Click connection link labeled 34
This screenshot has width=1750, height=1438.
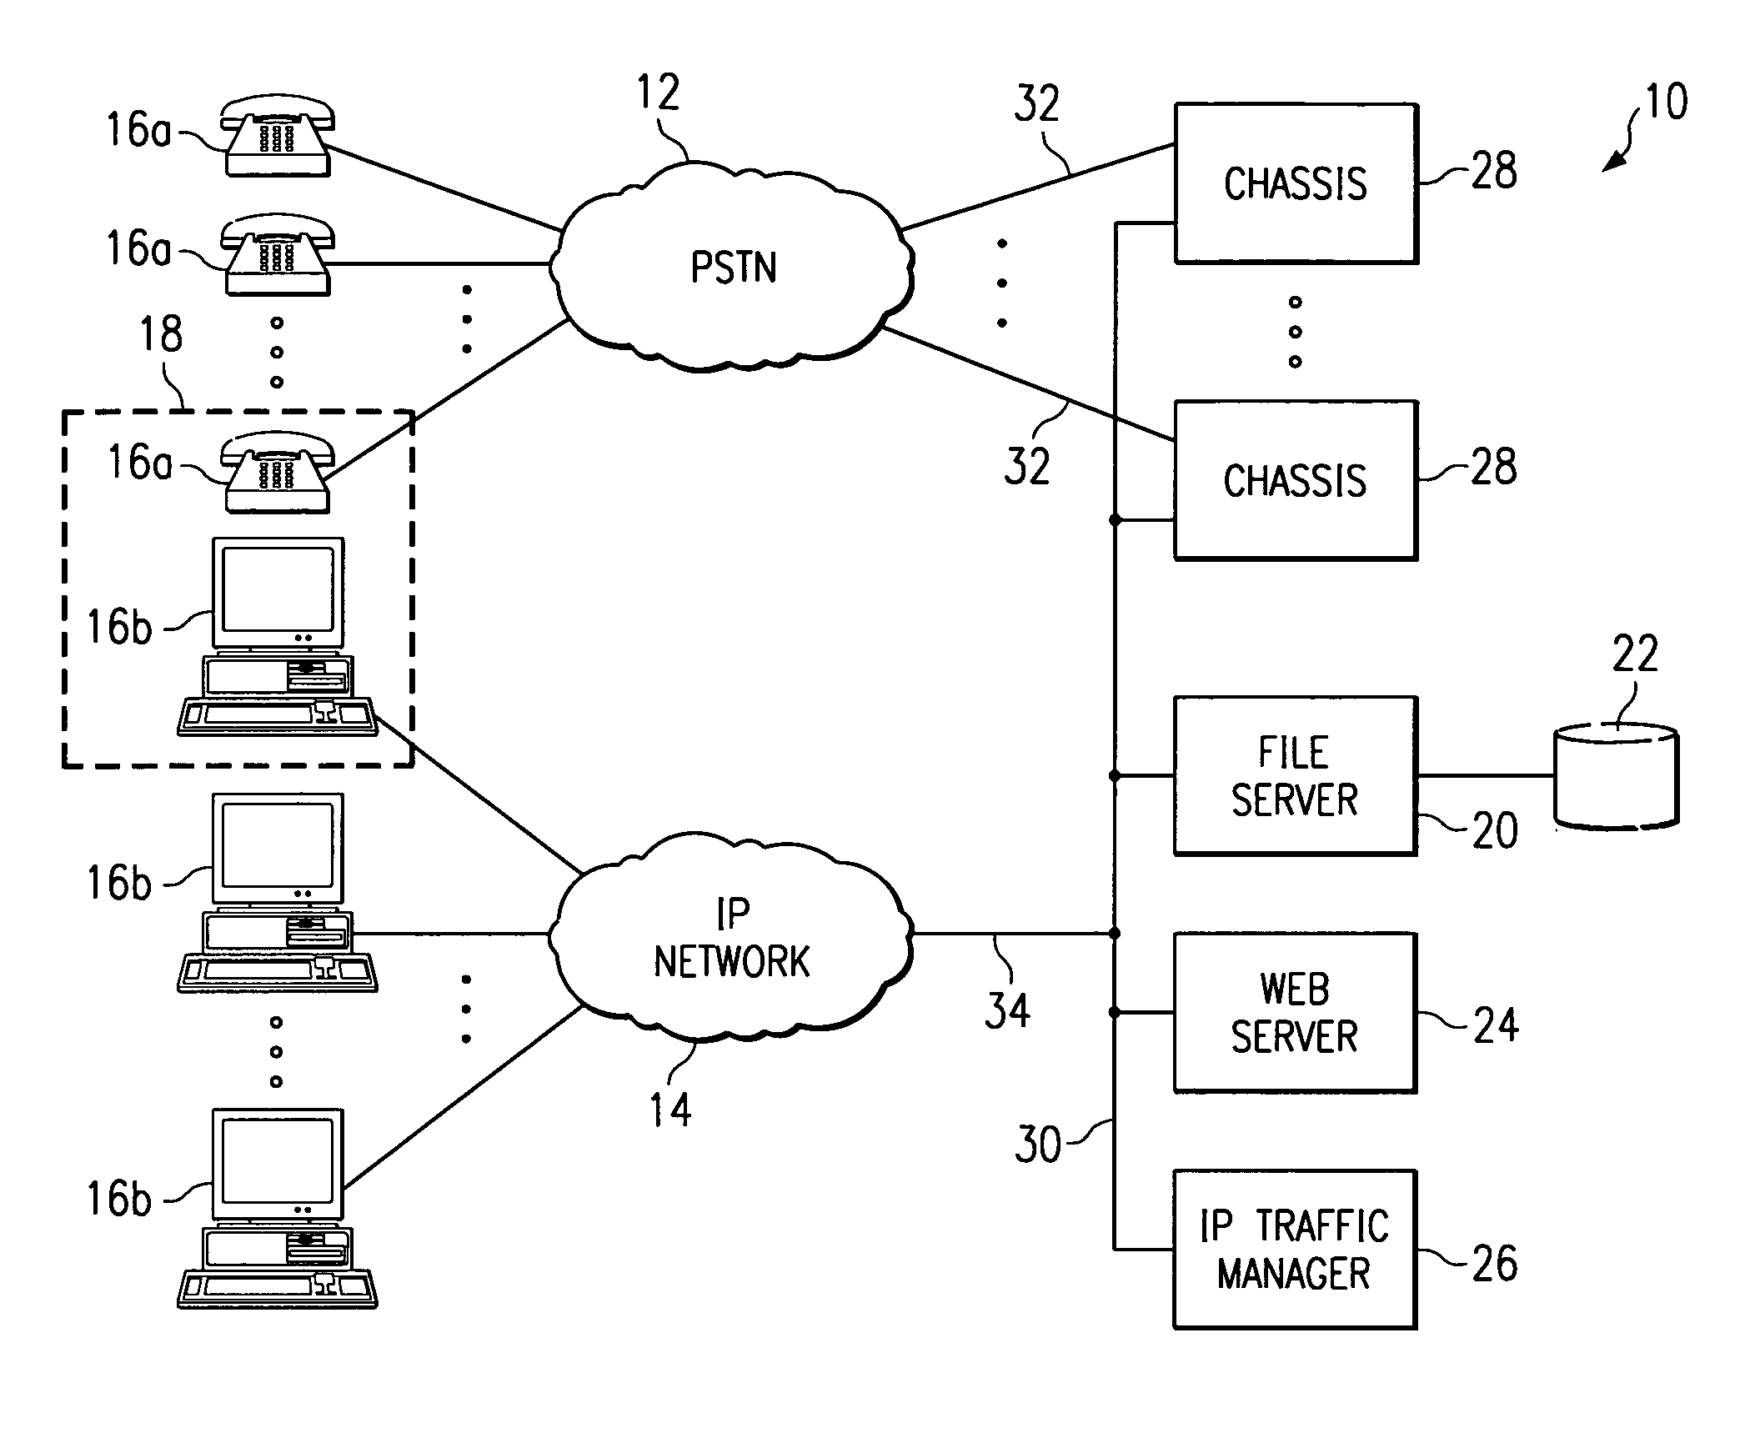(x=1017, y=928)
